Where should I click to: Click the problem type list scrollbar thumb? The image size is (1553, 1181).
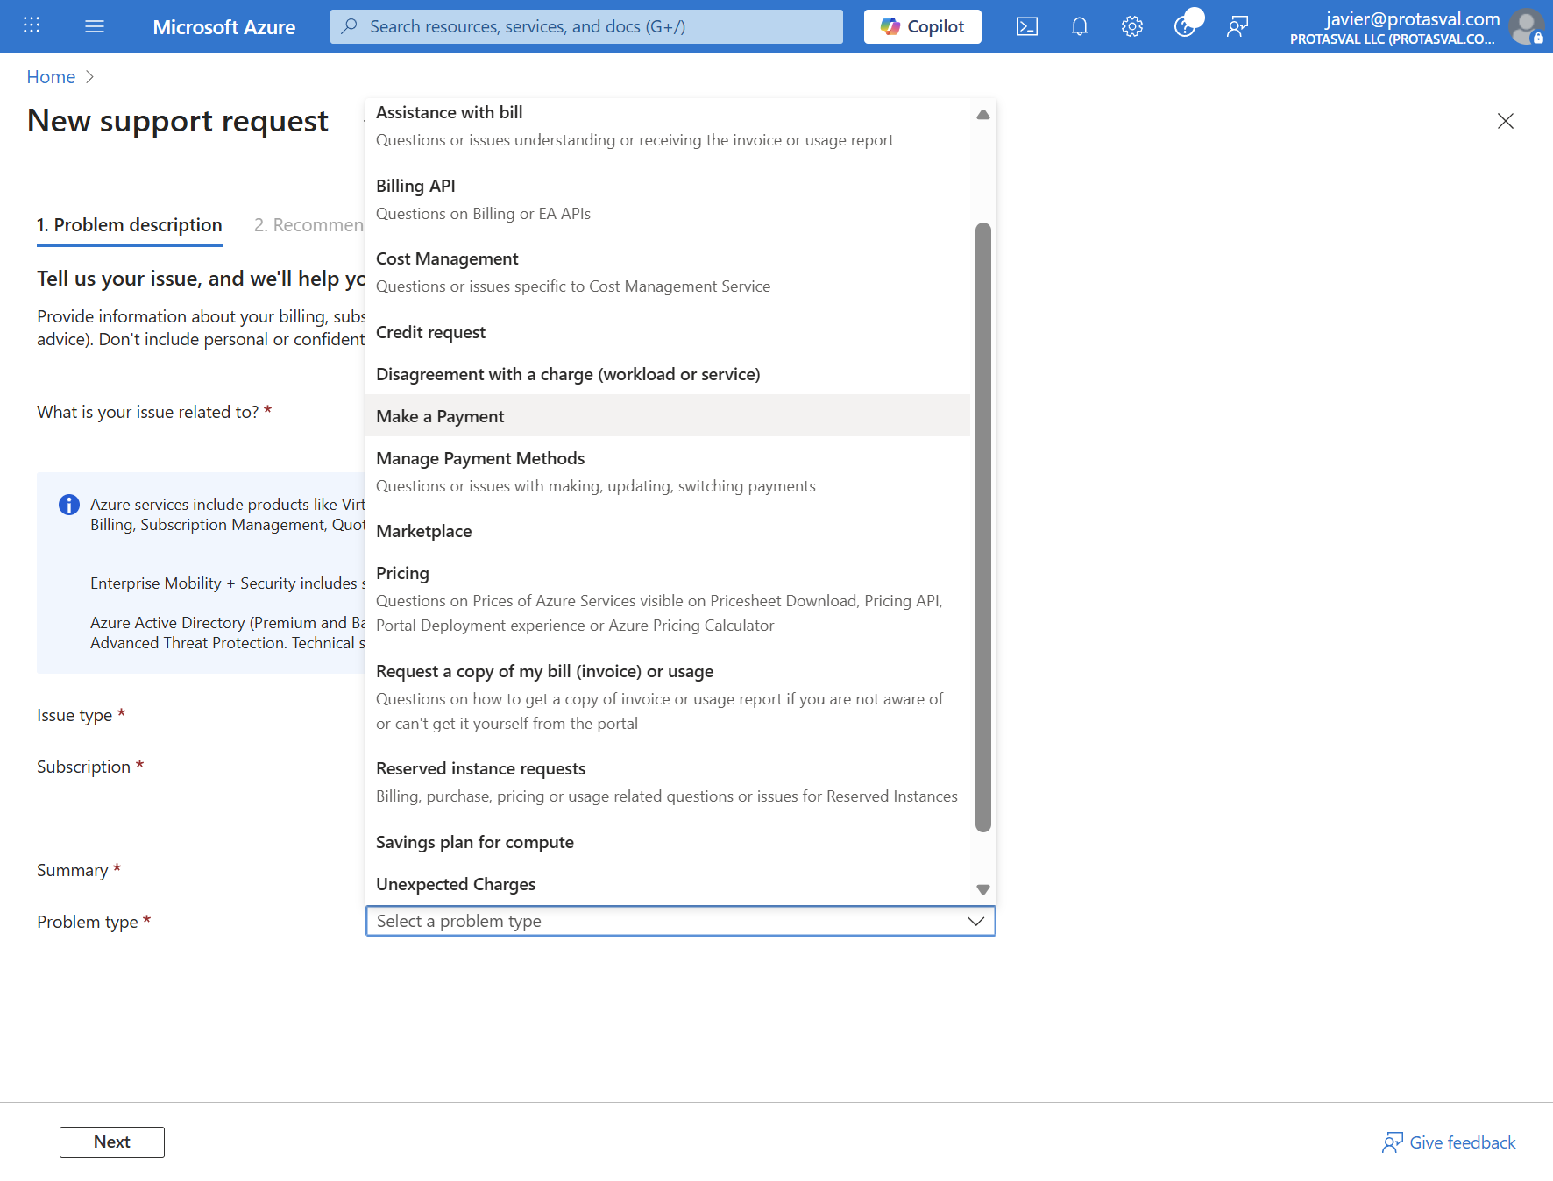click(x=983, y=527)
